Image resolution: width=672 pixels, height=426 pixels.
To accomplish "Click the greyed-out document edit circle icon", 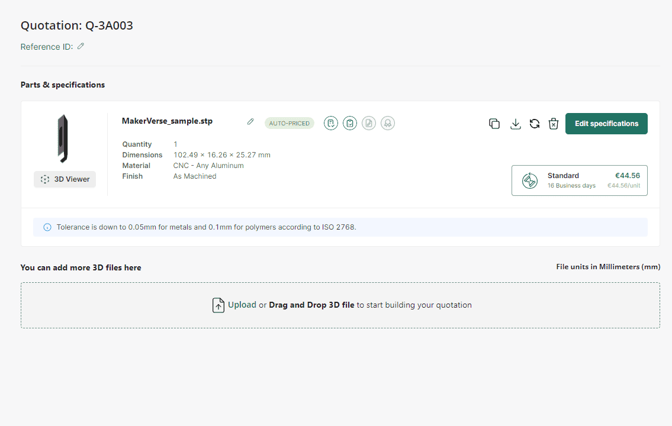I will pos(369,123).
